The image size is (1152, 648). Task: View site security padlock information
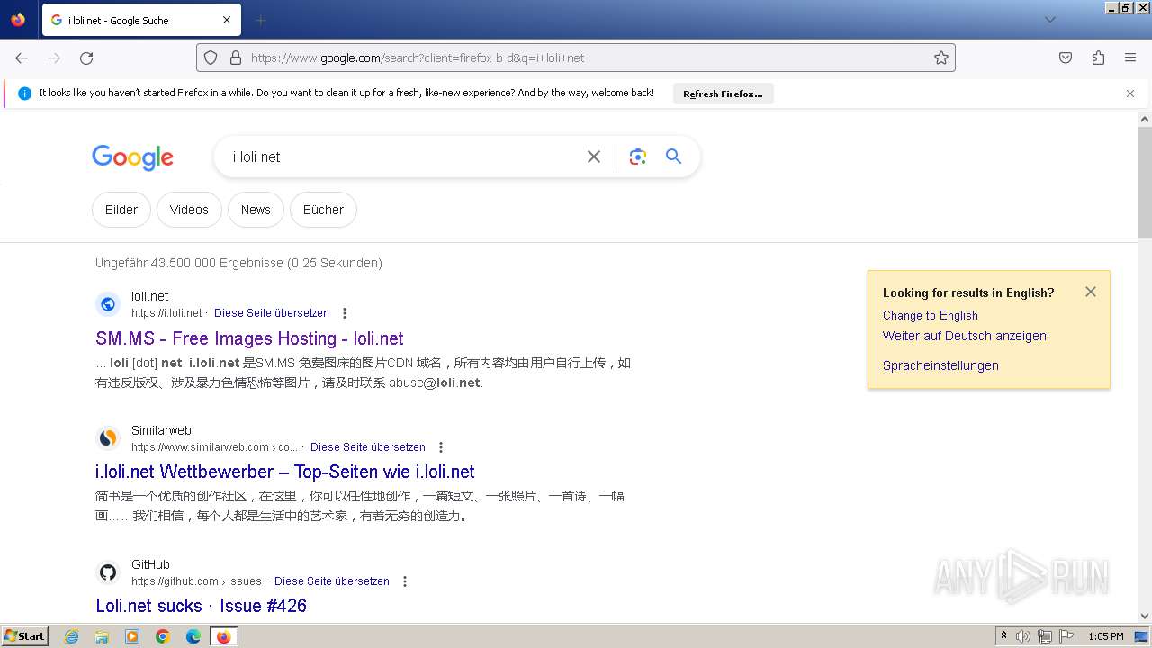[236, 58]
